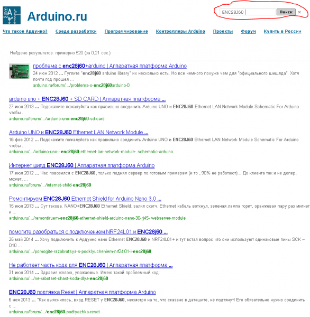This screenshot has width=310, height=317.
Task: Open Не работает часть кода result
Action: pyautogui.click(x=90, y=265)
